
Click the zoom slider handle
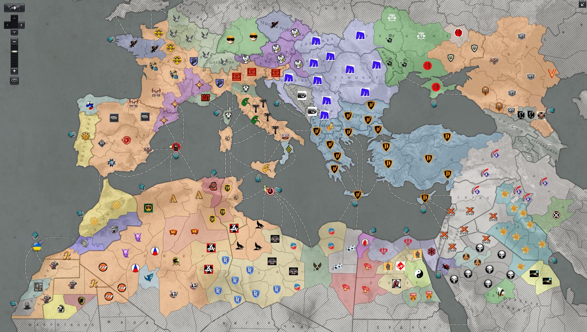tap(14, 52)
